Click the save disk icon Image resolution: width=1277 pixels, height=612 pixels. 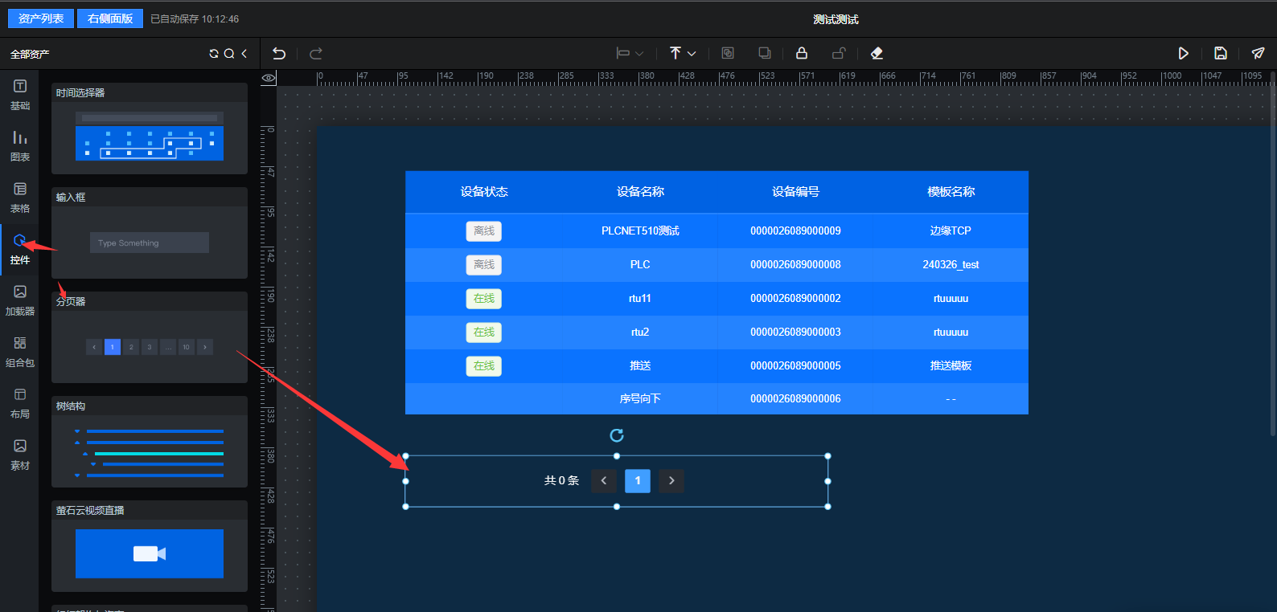tap(1220, 53)
